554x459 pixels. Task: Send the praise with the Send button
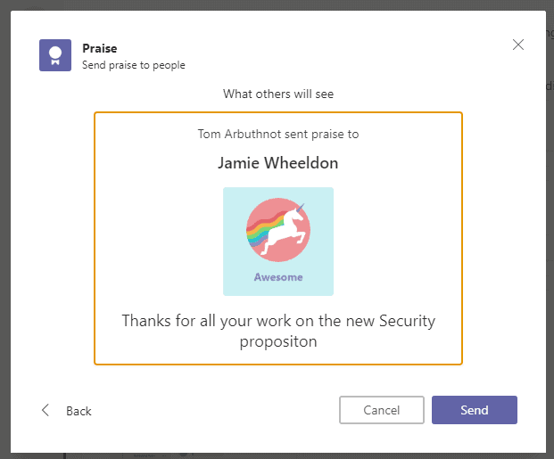[x=474, y=410]
